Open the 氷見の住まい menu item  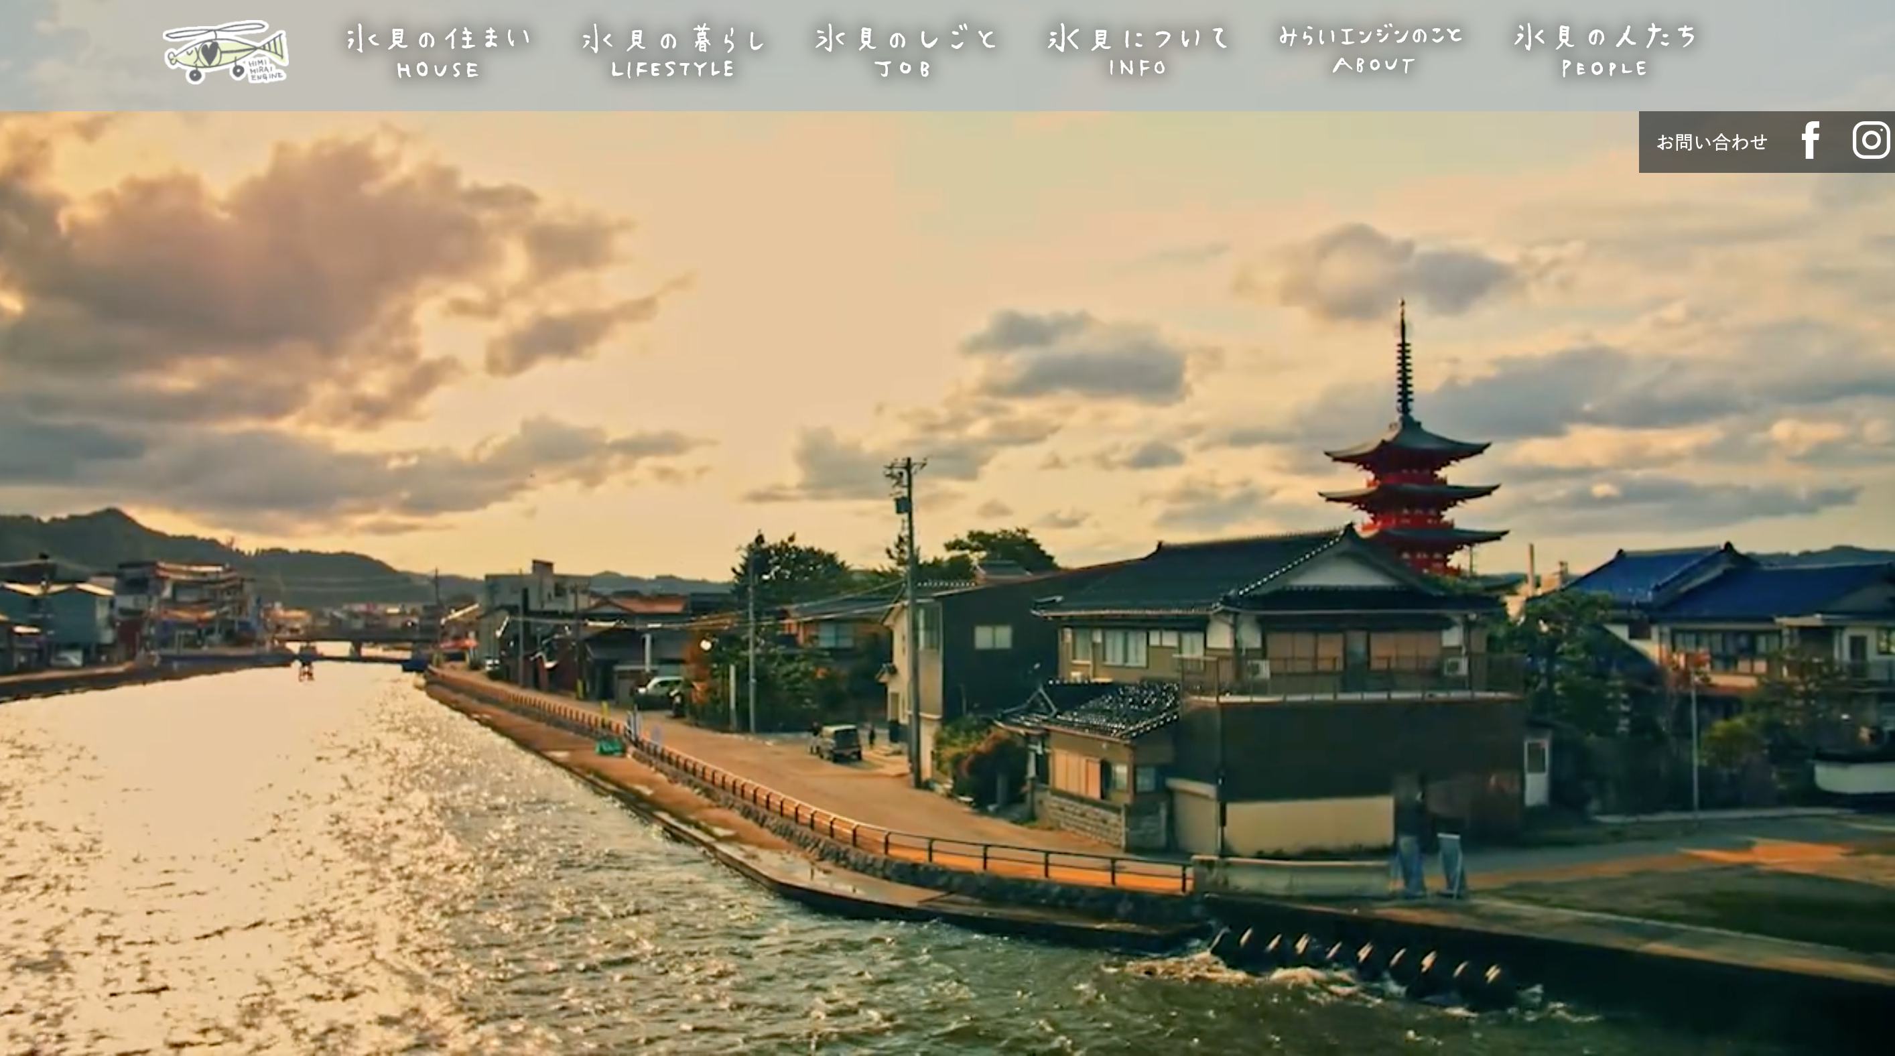tap(438, 38)
